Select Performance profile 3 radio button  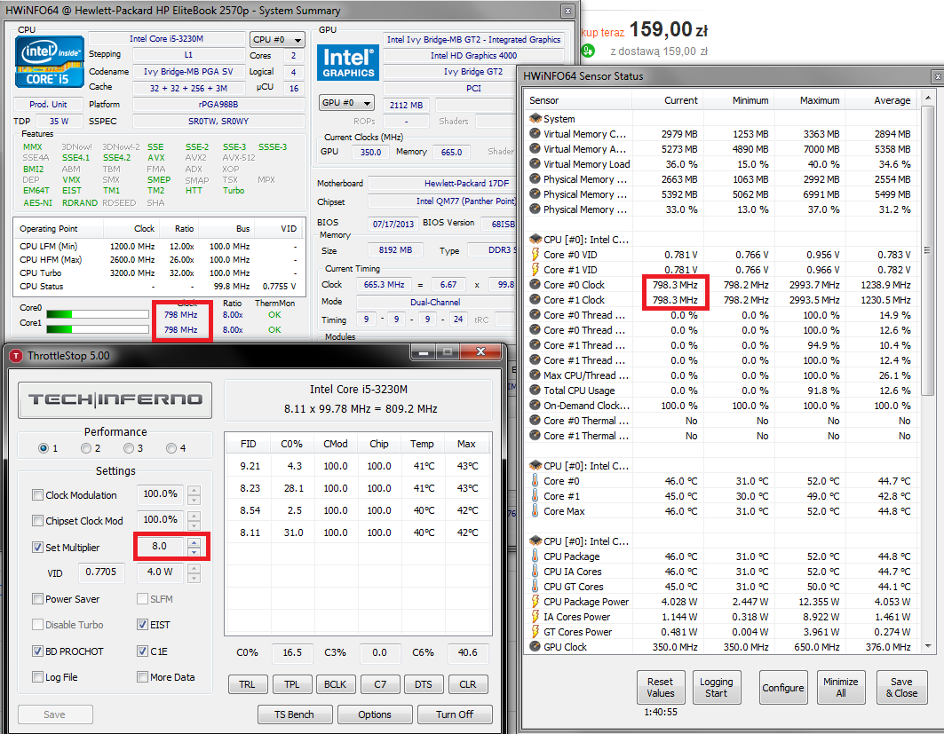[129, 448]
